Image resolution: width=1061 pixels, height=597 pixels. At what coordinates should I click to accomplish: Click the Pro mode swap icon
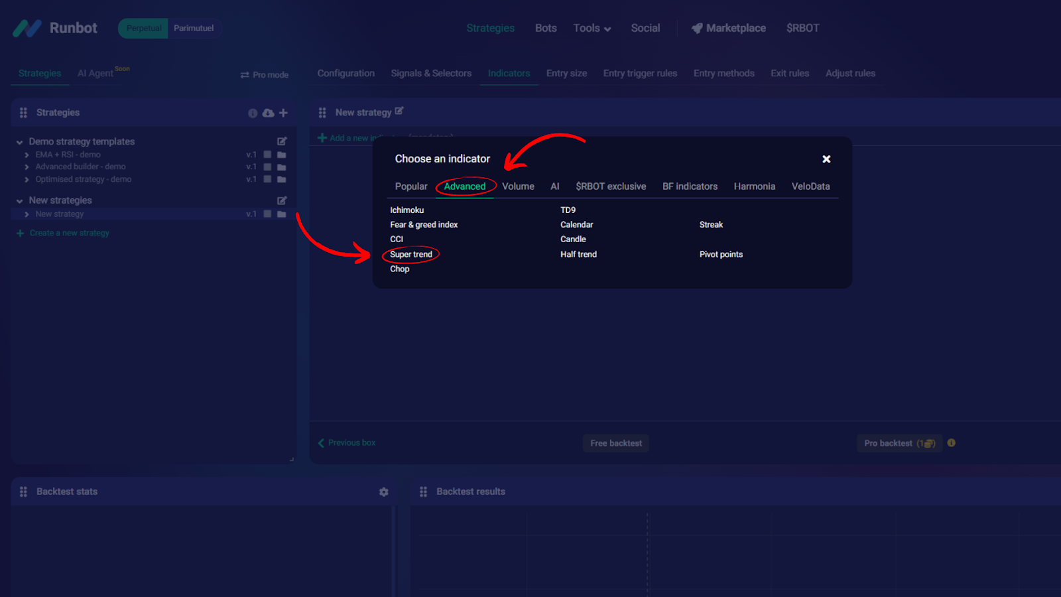tap(245, 75)
